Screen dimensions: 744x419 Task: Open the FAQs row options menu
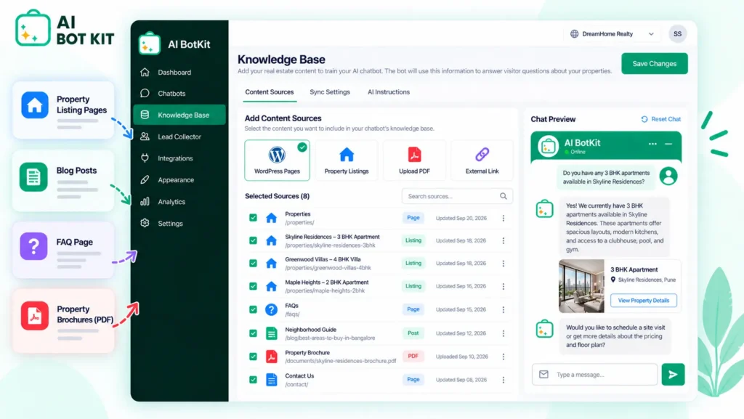504,309
